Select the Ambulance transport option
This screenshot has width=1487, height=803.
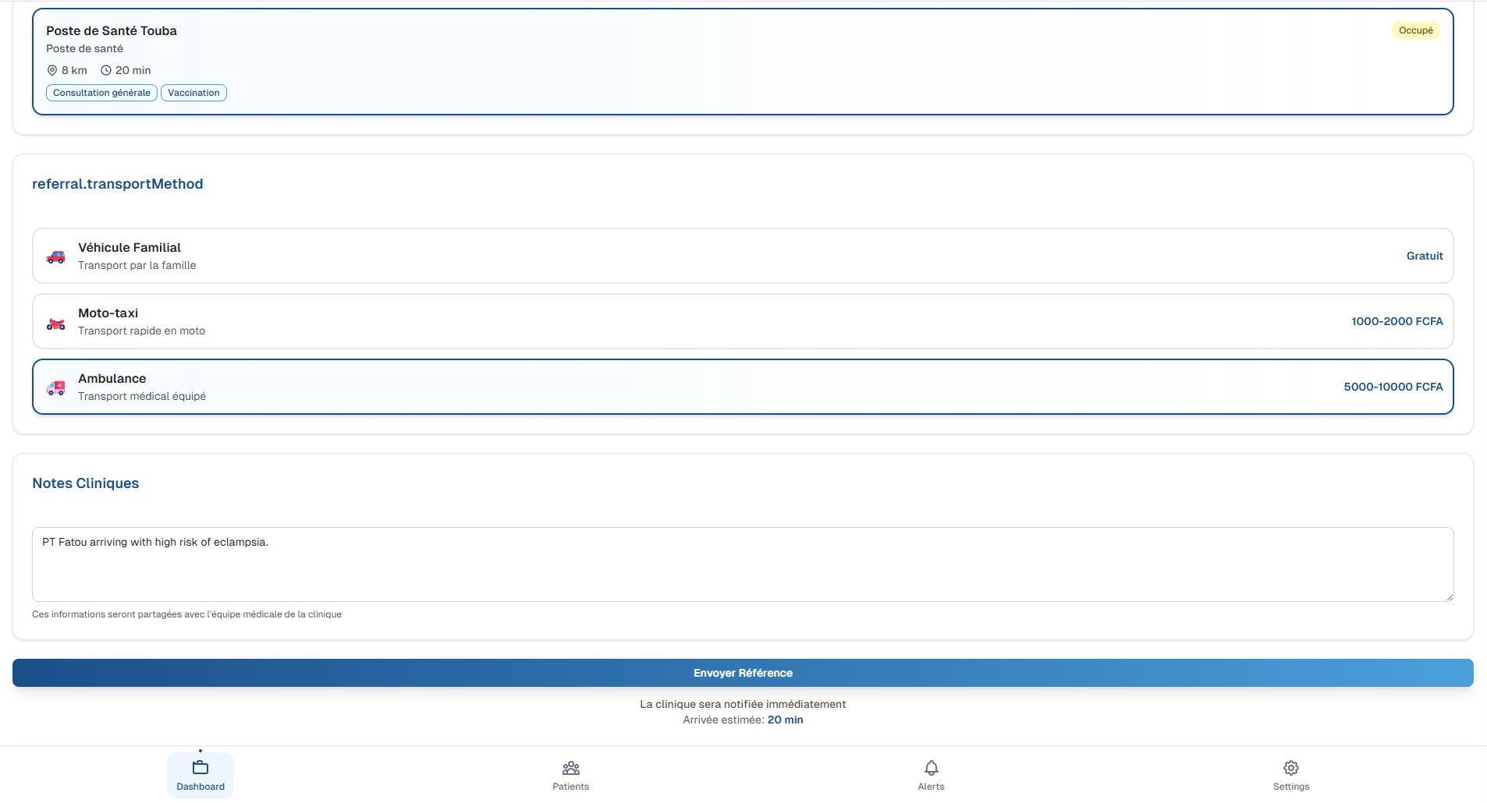click(743, 386)
